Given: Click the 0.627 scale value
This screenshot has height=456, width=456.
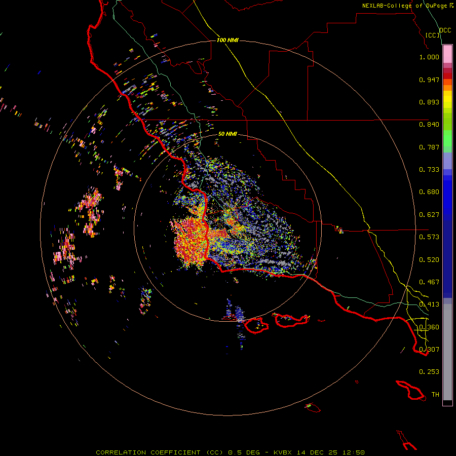Looking at the screenshot, I should (x=429, y=215).
